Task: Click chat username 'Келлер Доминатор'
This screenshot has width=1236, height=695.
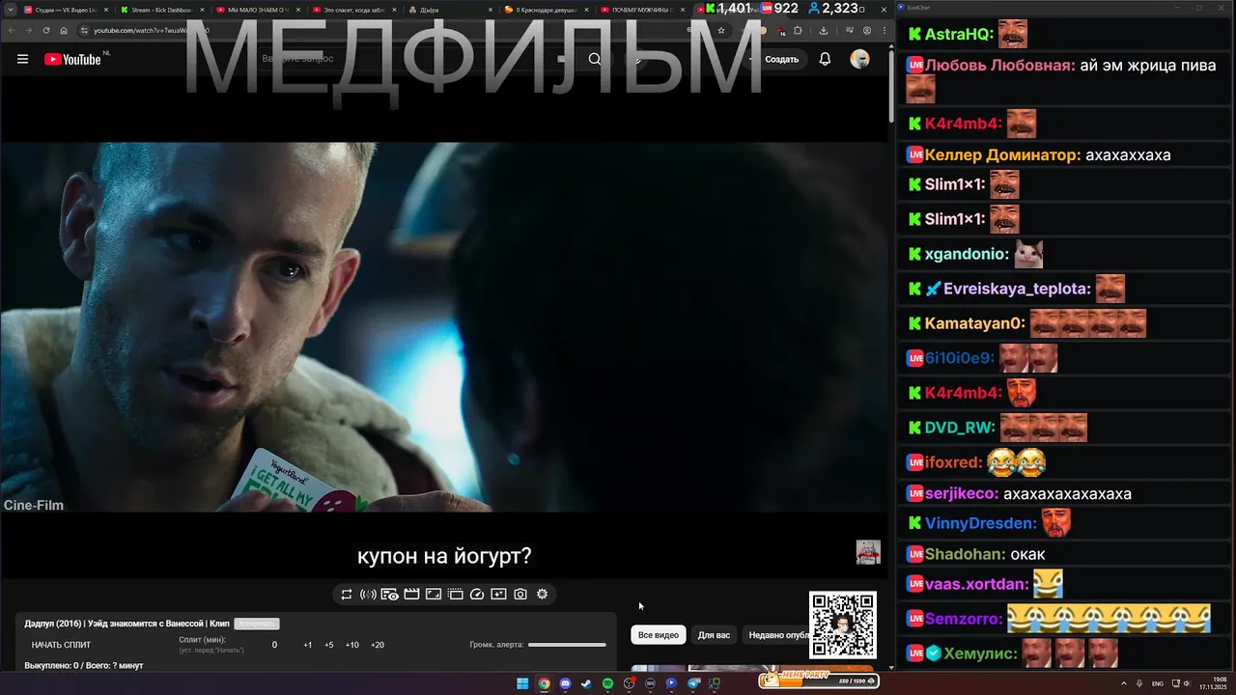Action: [x=999, y=154]
